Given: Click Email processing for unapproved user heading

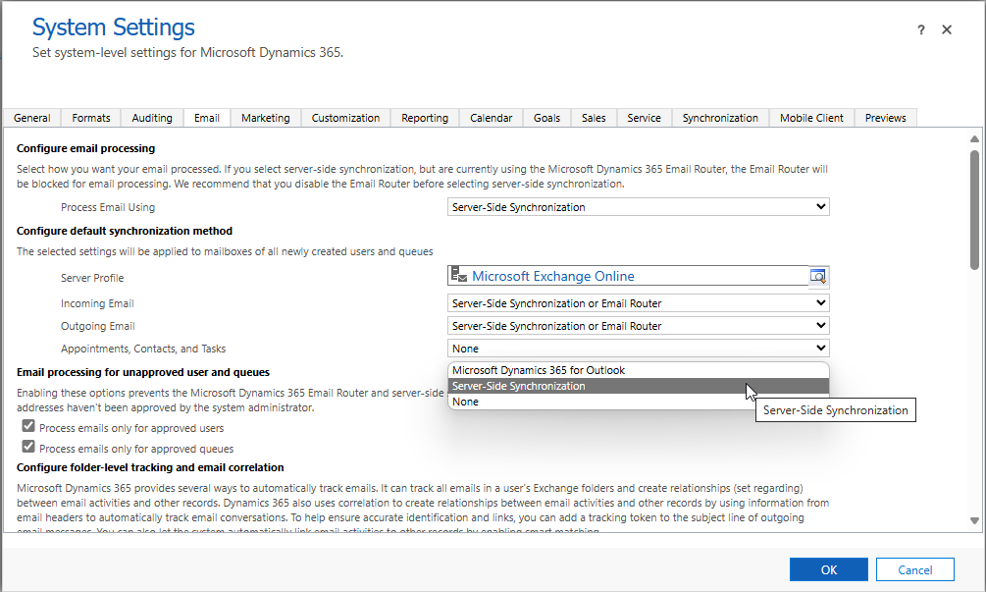Looking at the screenshot, I should pos(143,372).
